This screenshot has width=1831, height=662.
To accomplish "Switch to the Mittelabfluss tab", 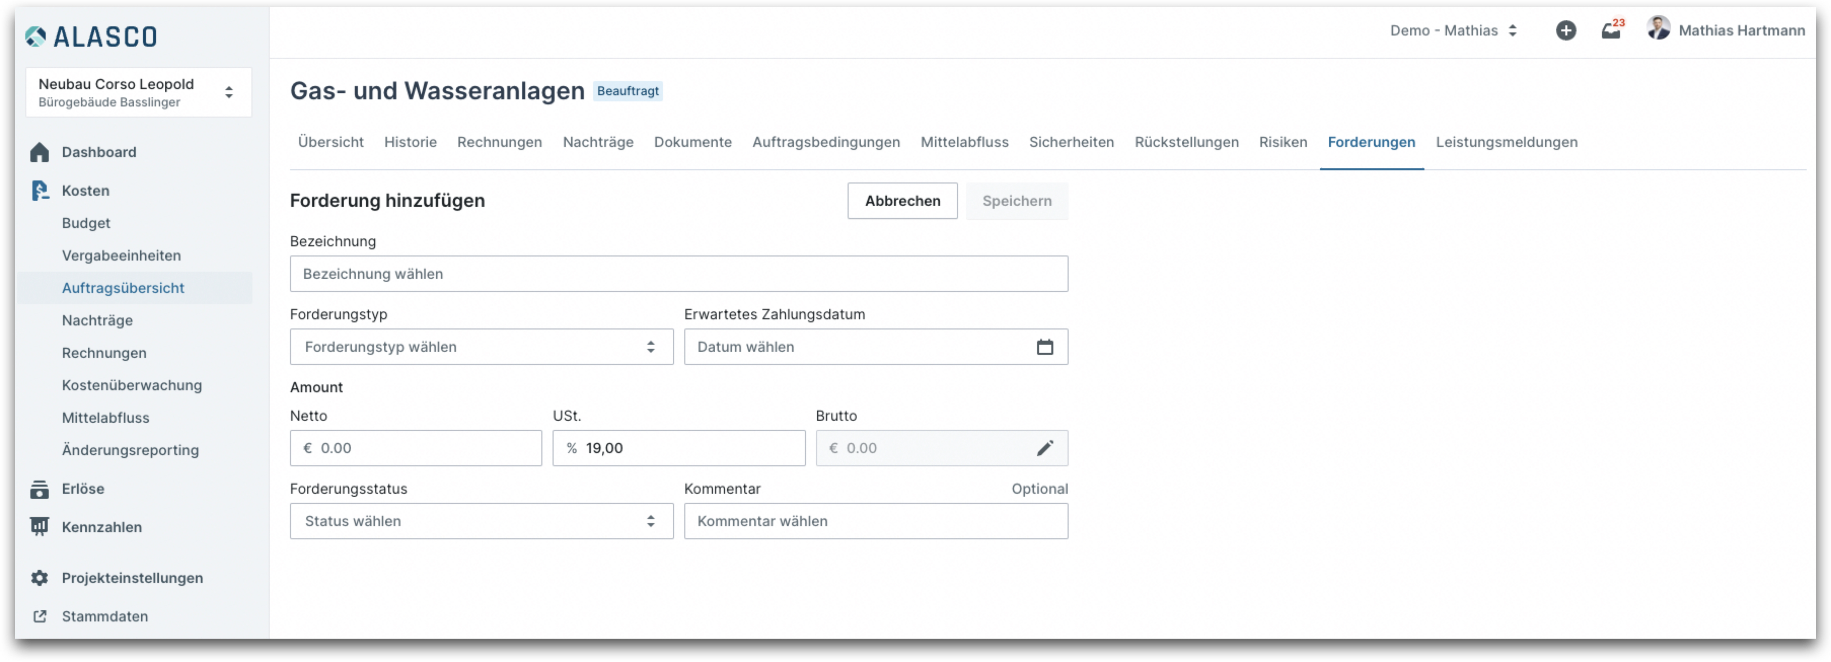I will coord(964,142).
